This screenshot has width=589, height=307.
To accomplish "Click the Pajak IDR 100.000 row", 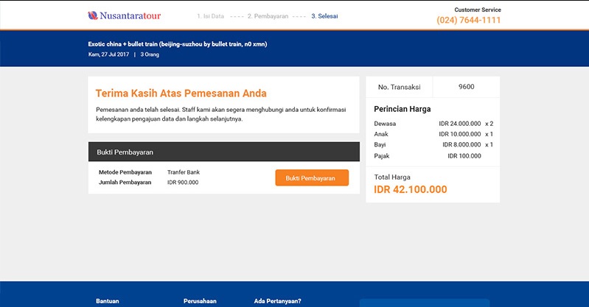I will [x=428, y=156].
